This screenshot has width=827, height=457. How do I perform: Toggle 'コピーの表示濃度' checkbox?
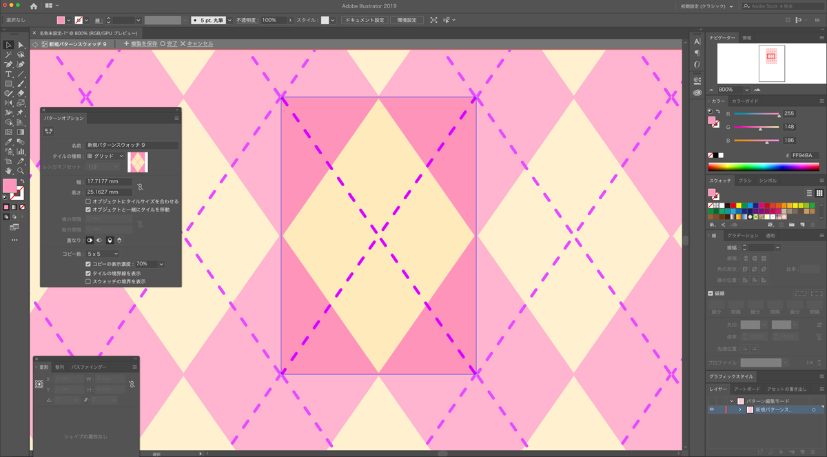88,264
